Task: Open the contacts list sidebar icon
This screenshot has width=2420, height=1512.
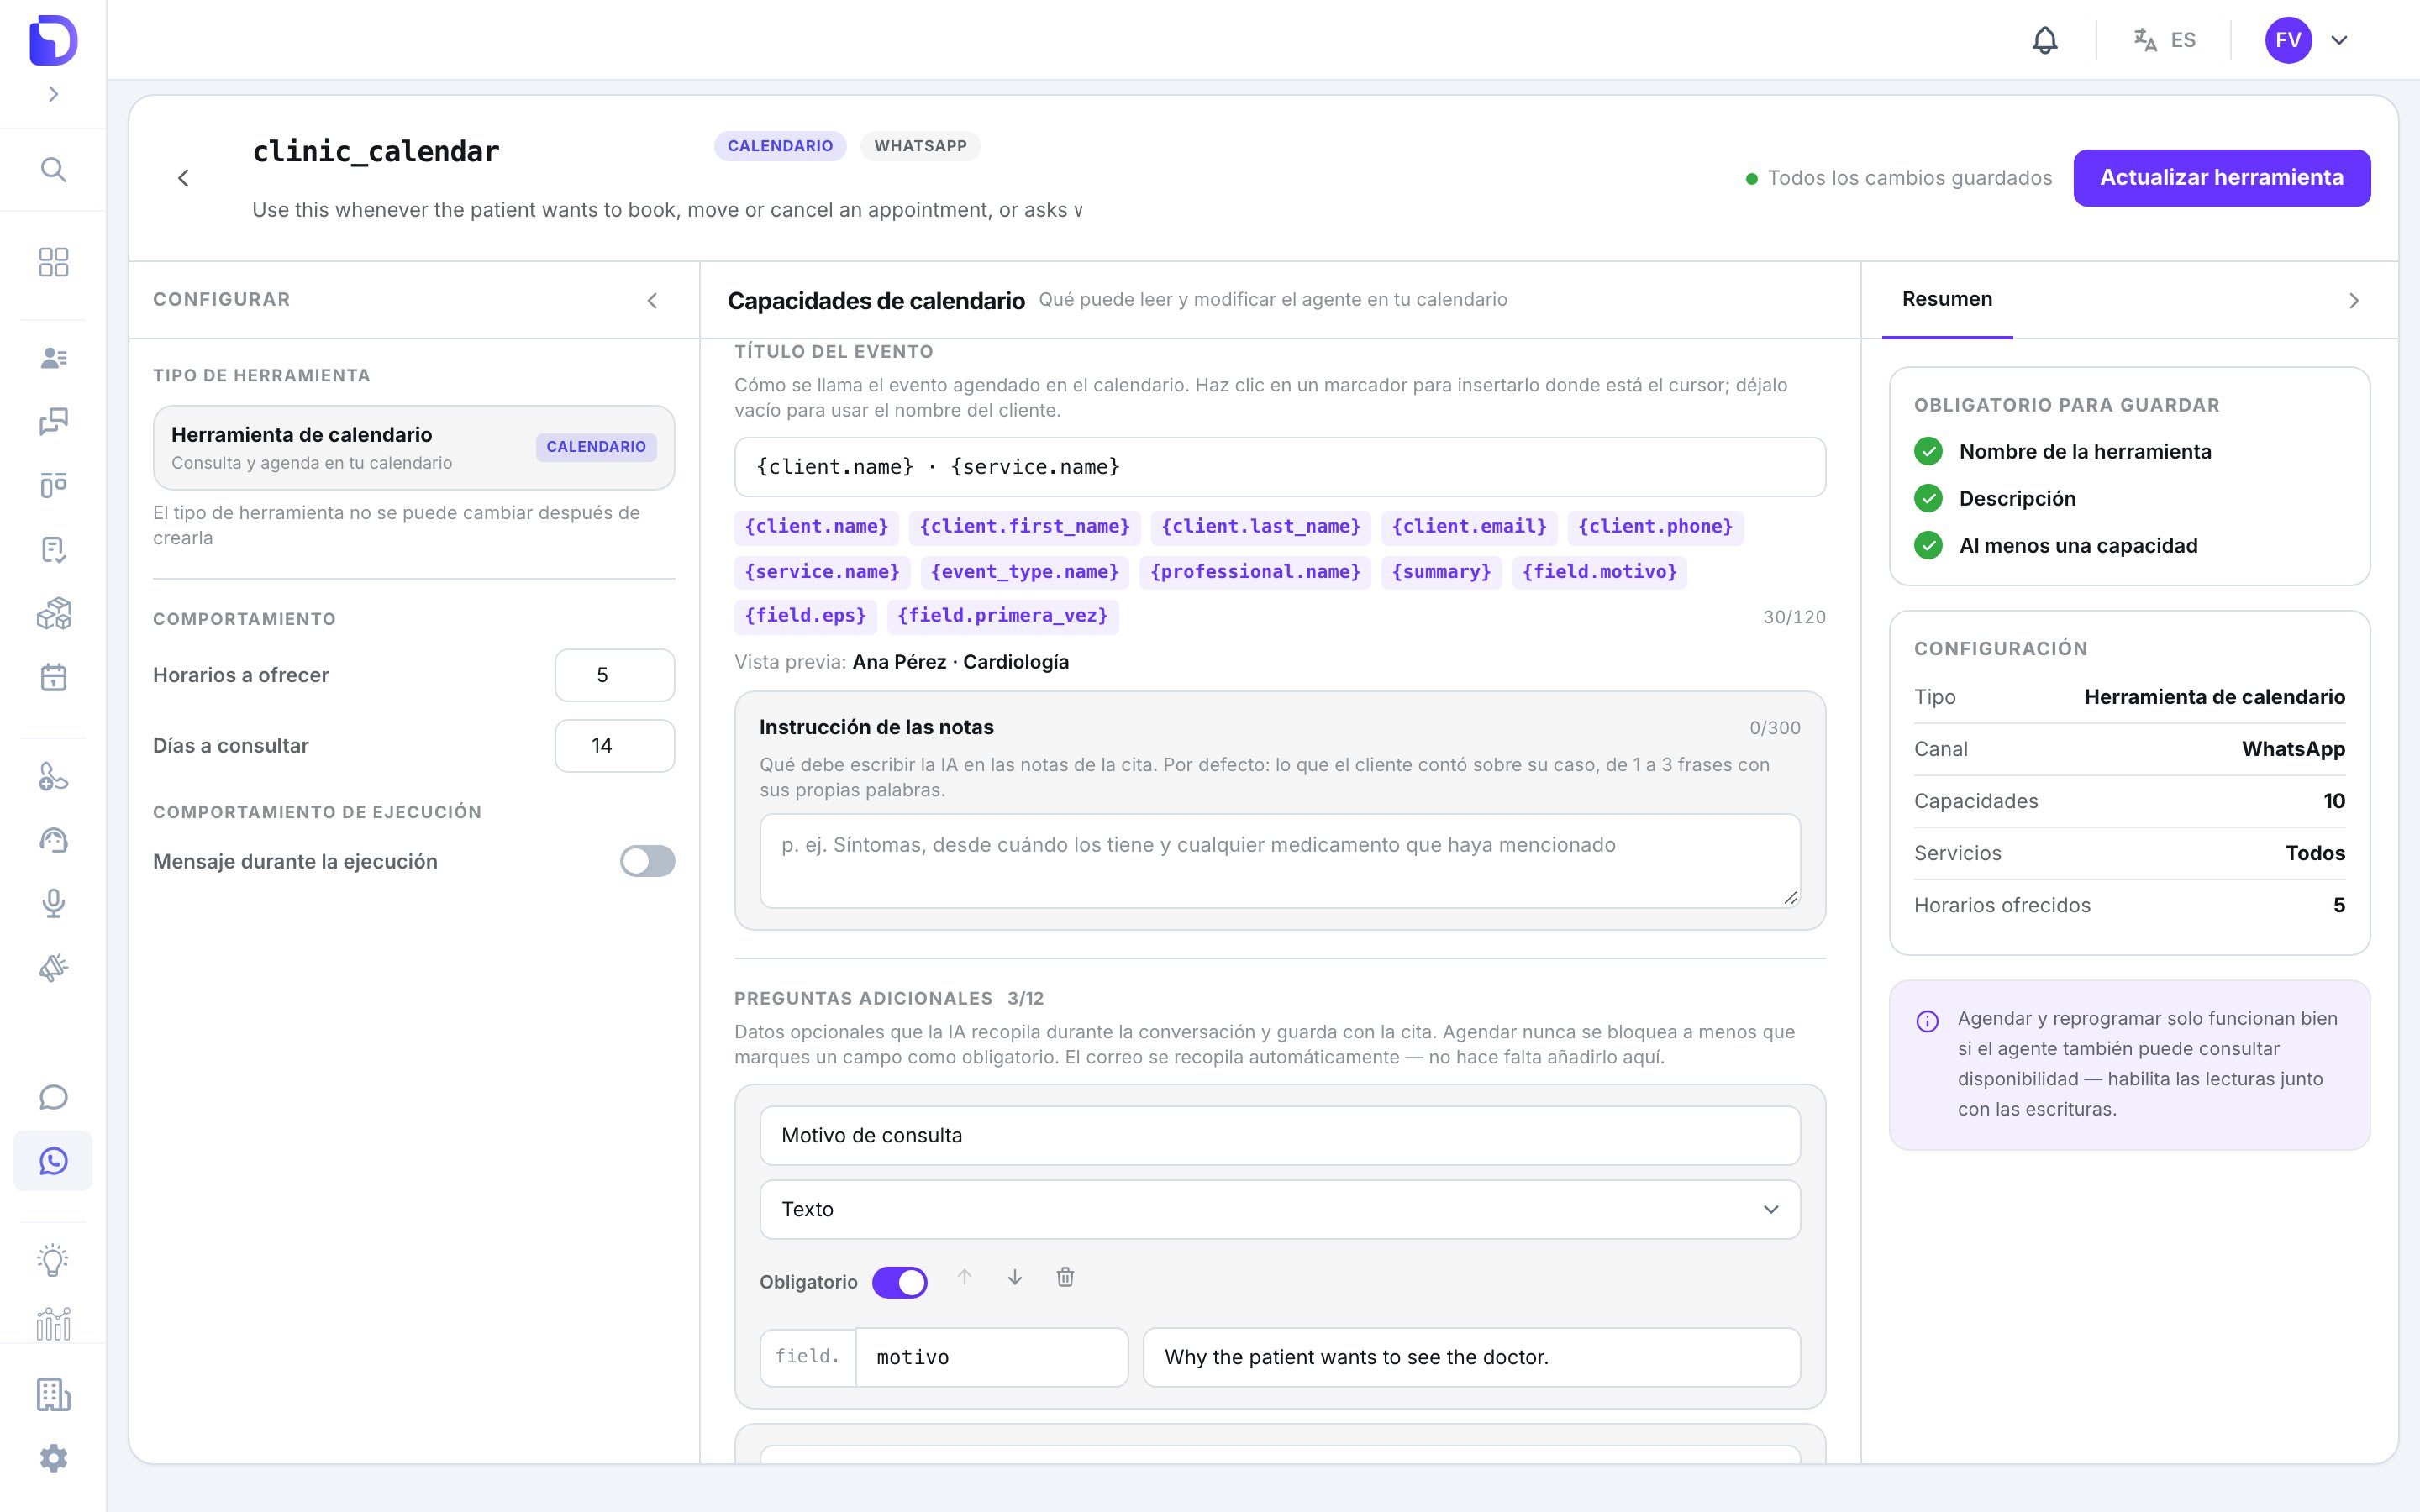Action: (54, 358)
